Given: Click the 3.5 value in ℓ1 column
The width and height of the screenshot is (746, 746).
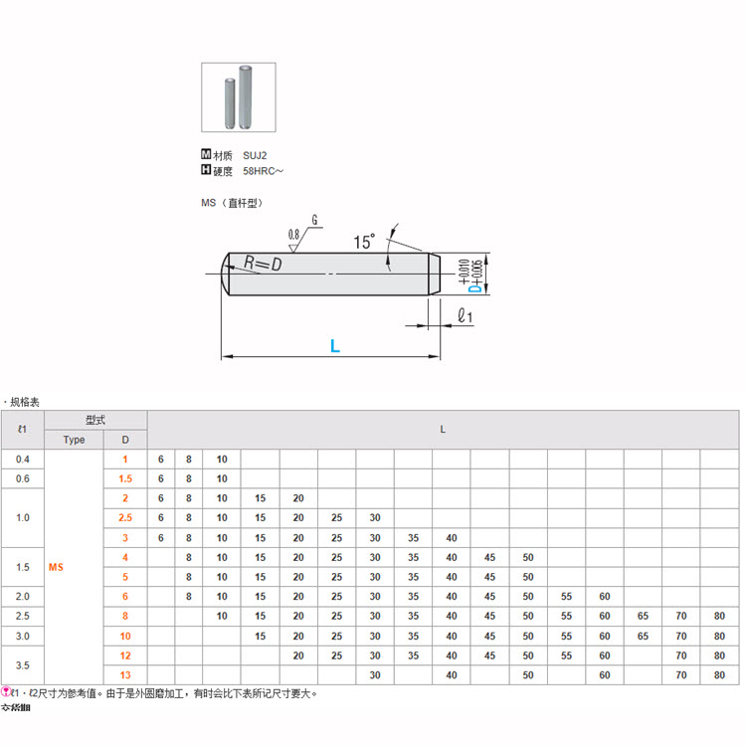Looking at the screenshot, I should [x=22, y=665].
